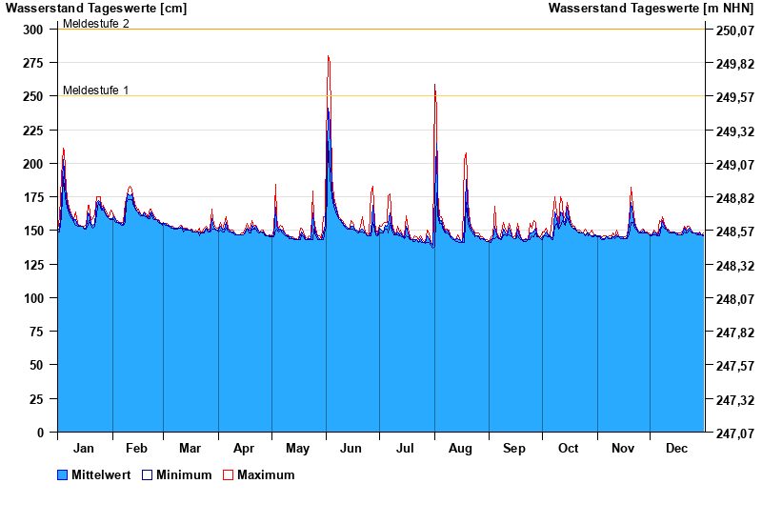Image resolution: width=762 pixels, height=524 pixels.
Task: Click the 300 value on left axis
Action: point(33,30)
